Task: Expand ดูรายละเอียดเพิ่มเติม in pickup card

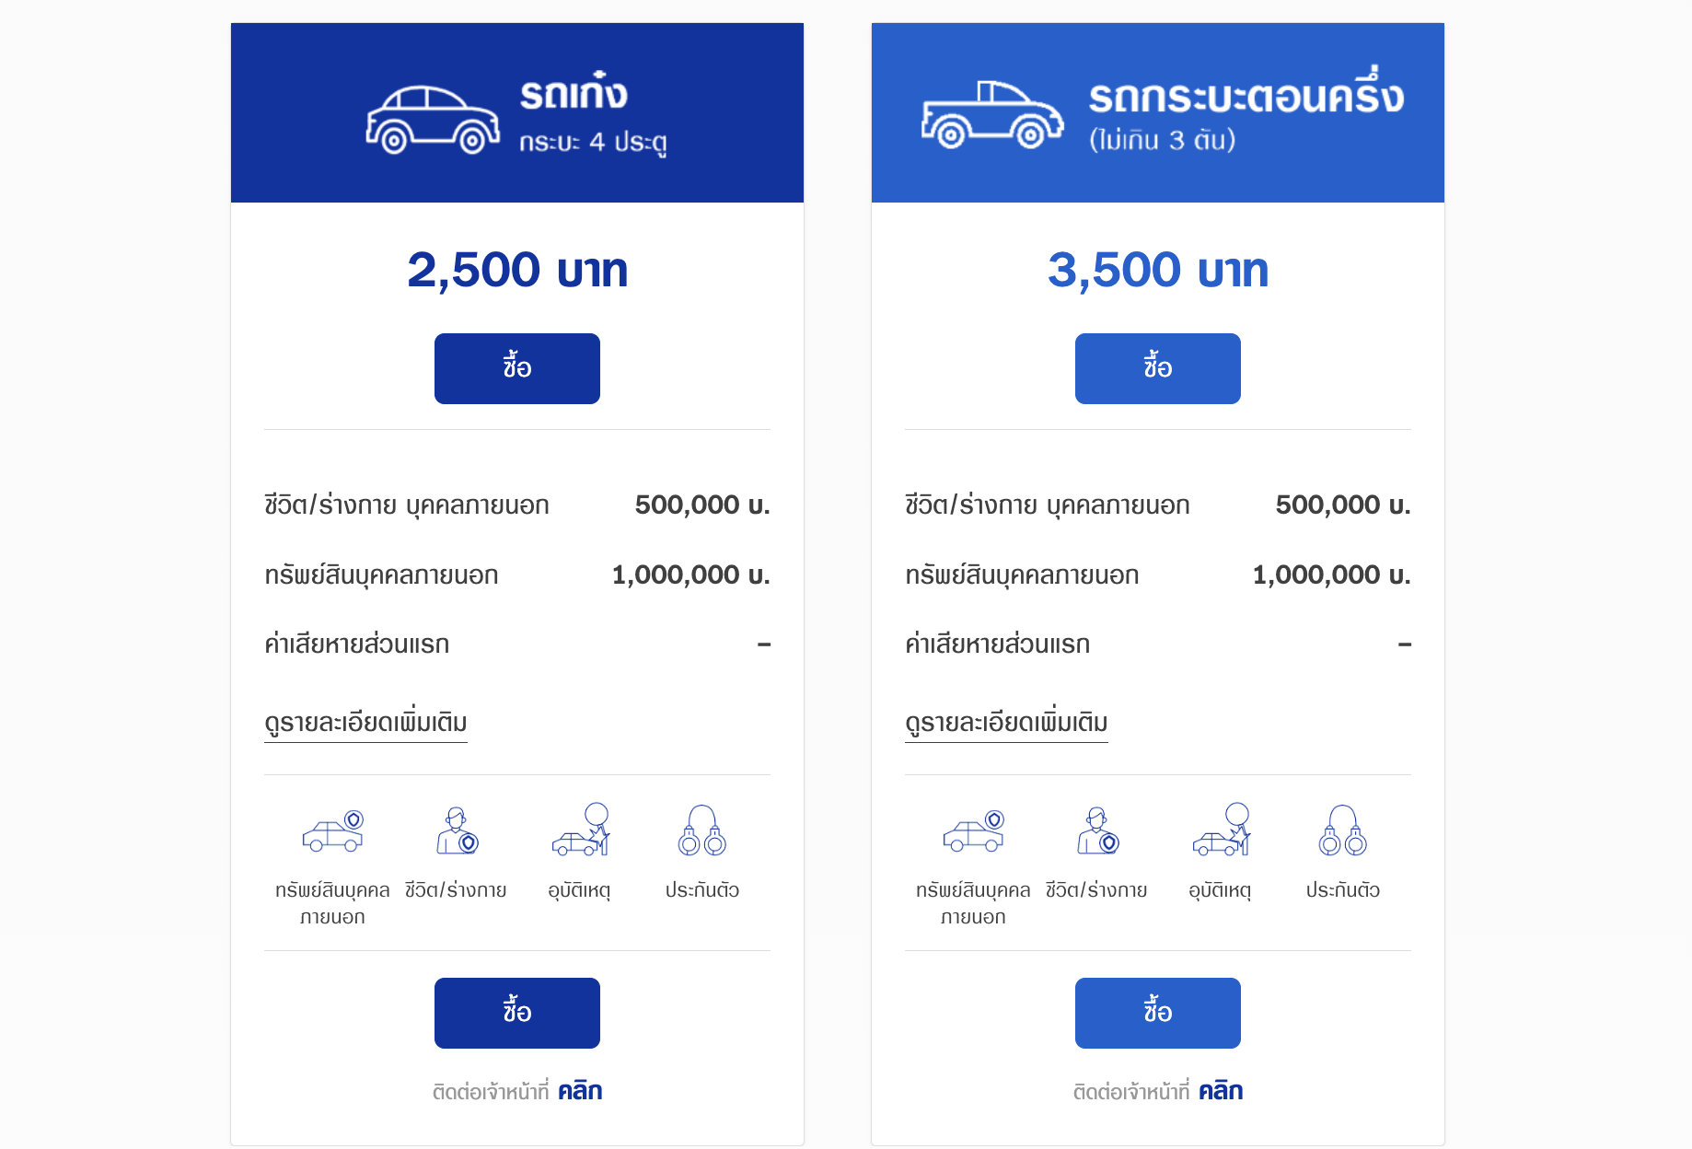Action: click(x=1006, y=724)
